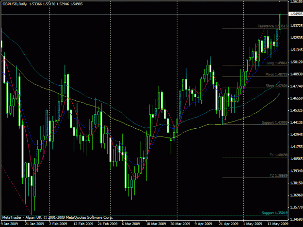Click the 1.51345 price axis value
The height and width of the screenshot is (227, 303).
click(296, 50)
